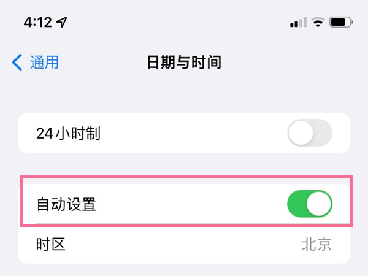Select the 自动设置 label
This screenshot has height=276, width=368.
66,204
